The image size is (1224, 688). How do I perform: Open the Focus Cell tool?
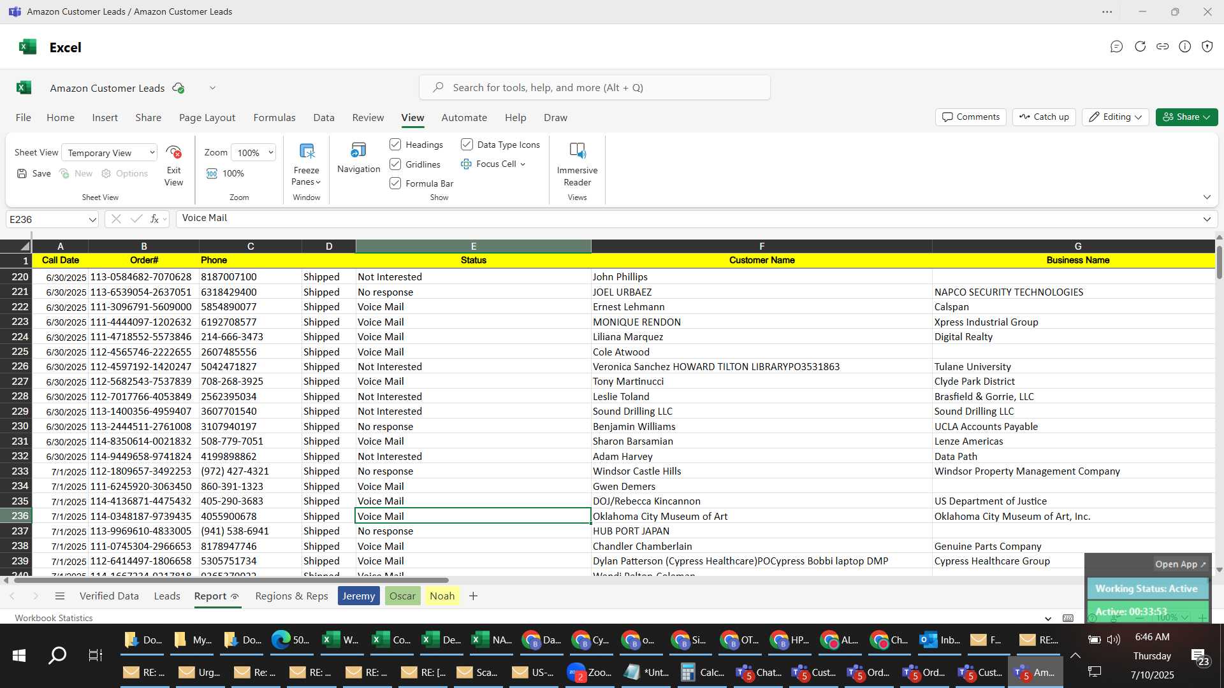(493, 164)
